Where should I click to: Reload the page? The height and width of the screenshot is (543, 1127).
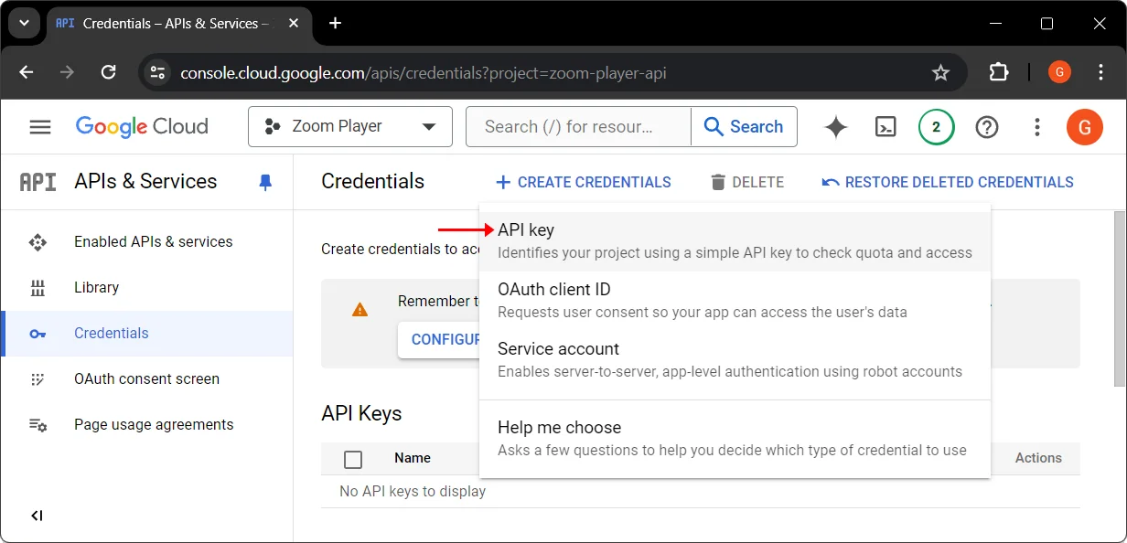(108, 72)
